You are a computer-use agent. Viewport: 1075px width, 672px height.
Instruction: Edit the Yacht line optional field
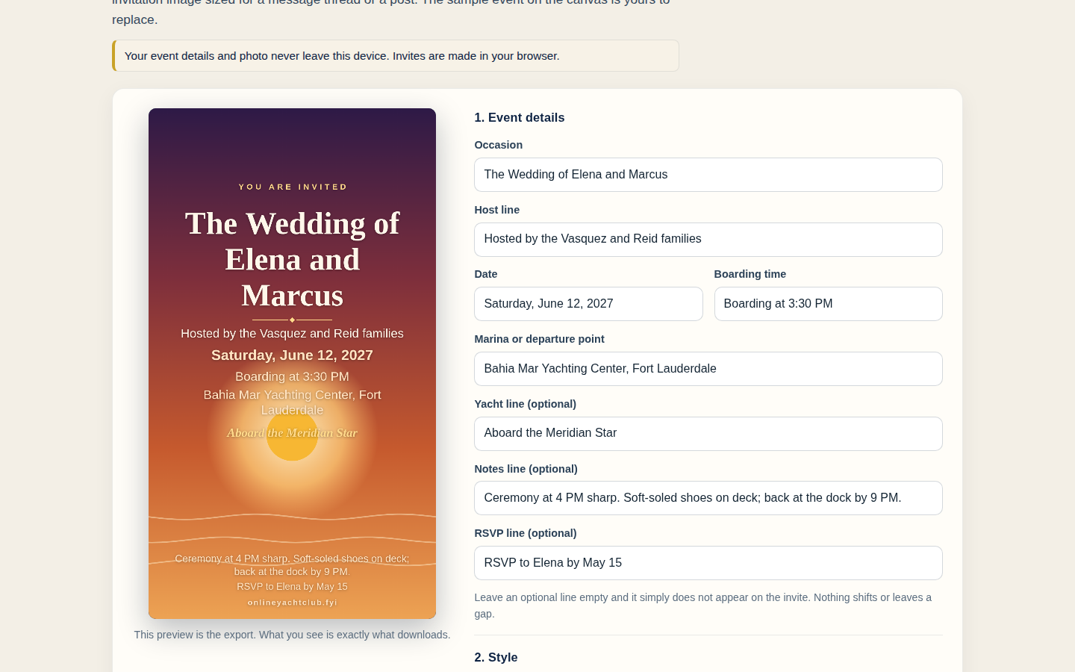708,434
